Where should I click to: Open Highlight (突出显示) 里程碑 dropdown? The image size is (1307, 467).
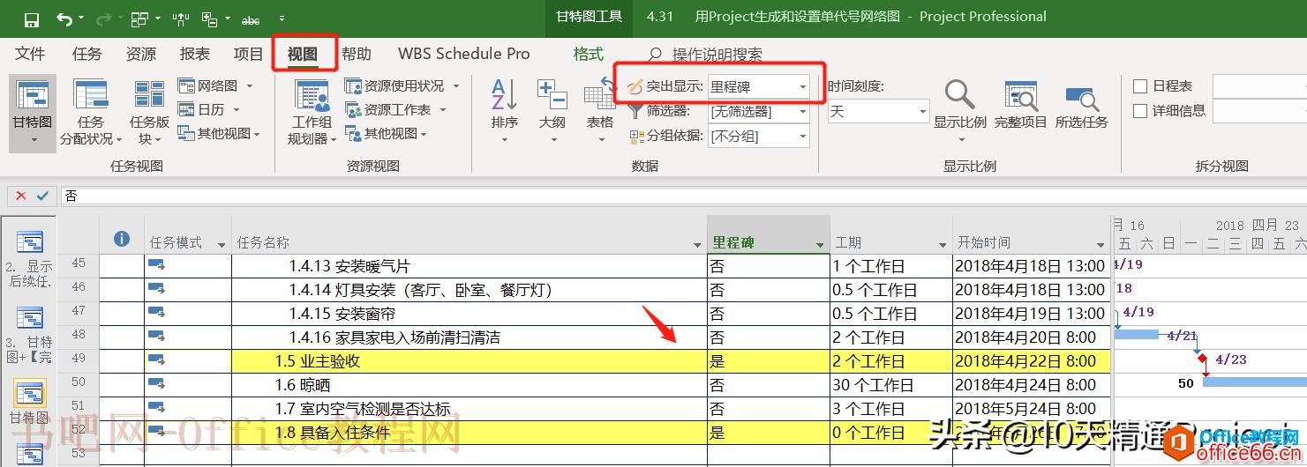click(802, 86)
